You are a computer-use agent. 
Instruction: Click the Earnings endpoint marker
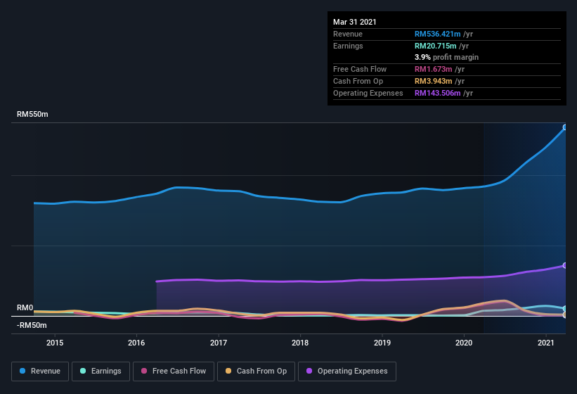tap(565, 309)
